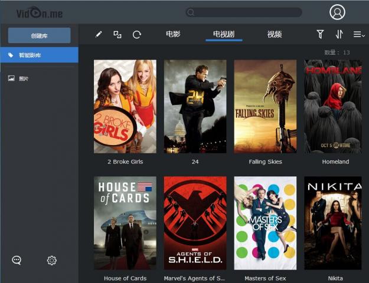Select 智能影库 in the sidebar

40,55
